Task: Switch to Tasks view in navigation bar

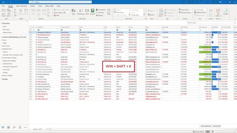Action: click(20, 127)
